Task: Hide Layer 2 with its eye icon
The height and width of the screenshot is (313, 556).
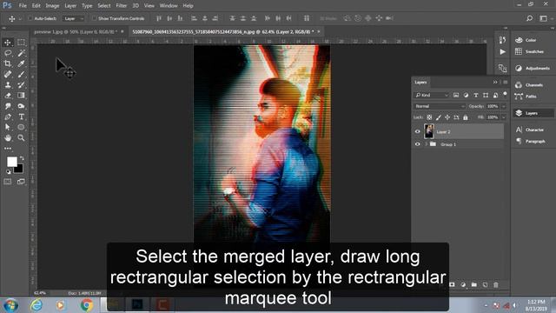Action: click(x=417, y=131)
